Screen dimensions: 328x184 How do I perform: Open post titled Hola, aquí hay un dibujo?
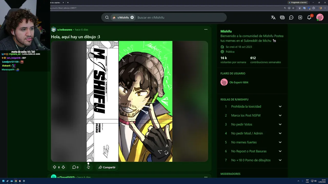pyautogui.click(x=76, y=37)
